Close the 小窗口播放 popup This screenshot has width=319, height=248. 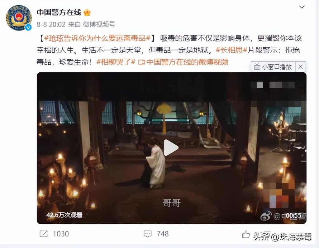click(300, 67)
